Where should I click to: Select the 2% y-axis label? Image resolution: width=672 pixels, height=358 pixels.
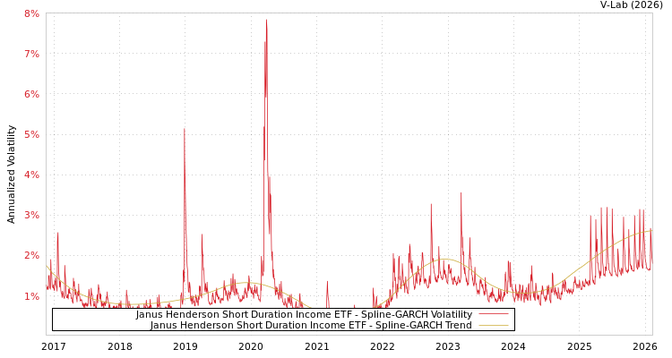point(31,256)
